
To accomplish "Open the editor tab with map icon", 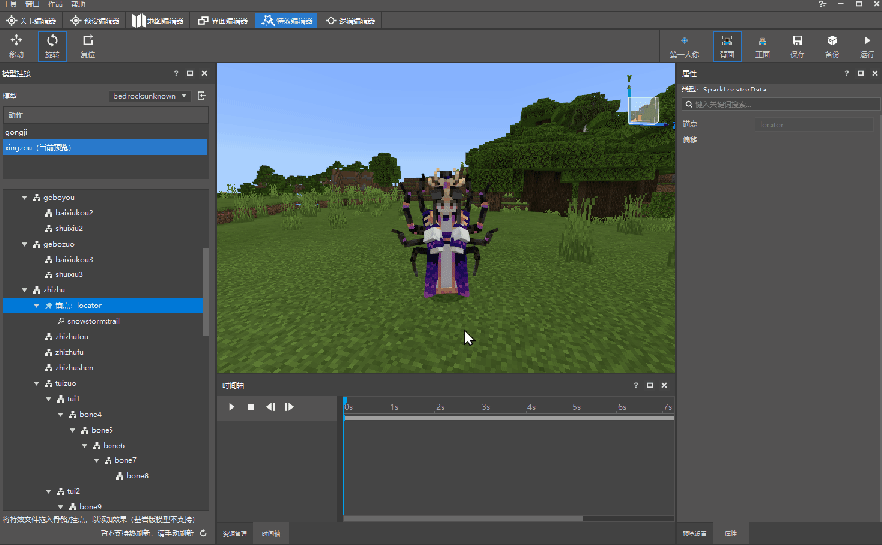I will pyautogui.click(x=158, y=21).
